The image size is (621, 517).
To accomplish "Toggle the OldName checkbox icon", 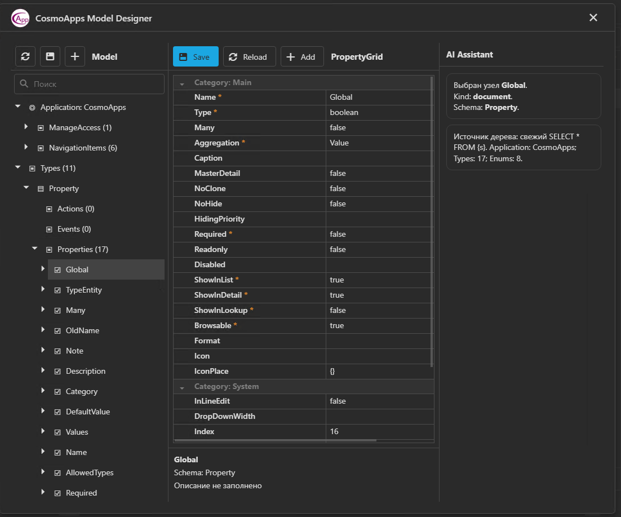I will pyautogui.click(x=57, y=331).
